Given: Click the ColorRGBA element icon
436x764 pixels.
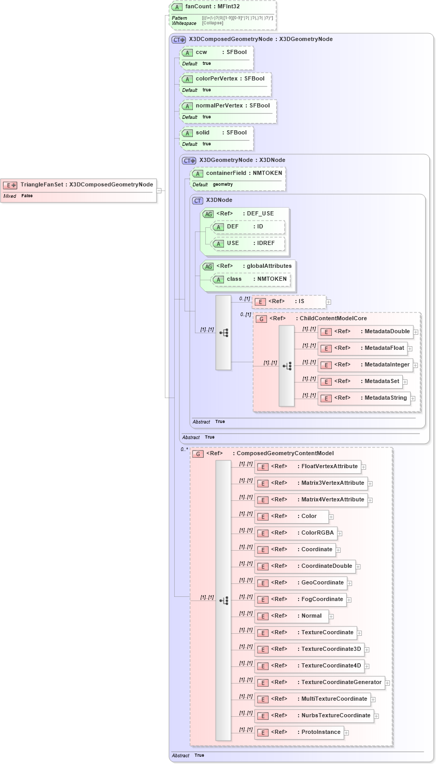Looking at the screenshot, I should coord(263,533).
